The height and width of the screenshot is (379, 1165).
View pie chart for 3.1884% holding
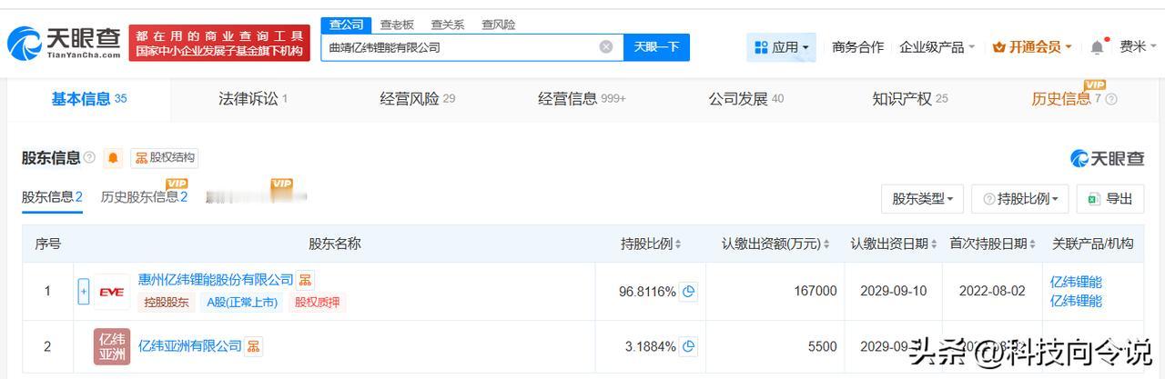coord(689,346)
